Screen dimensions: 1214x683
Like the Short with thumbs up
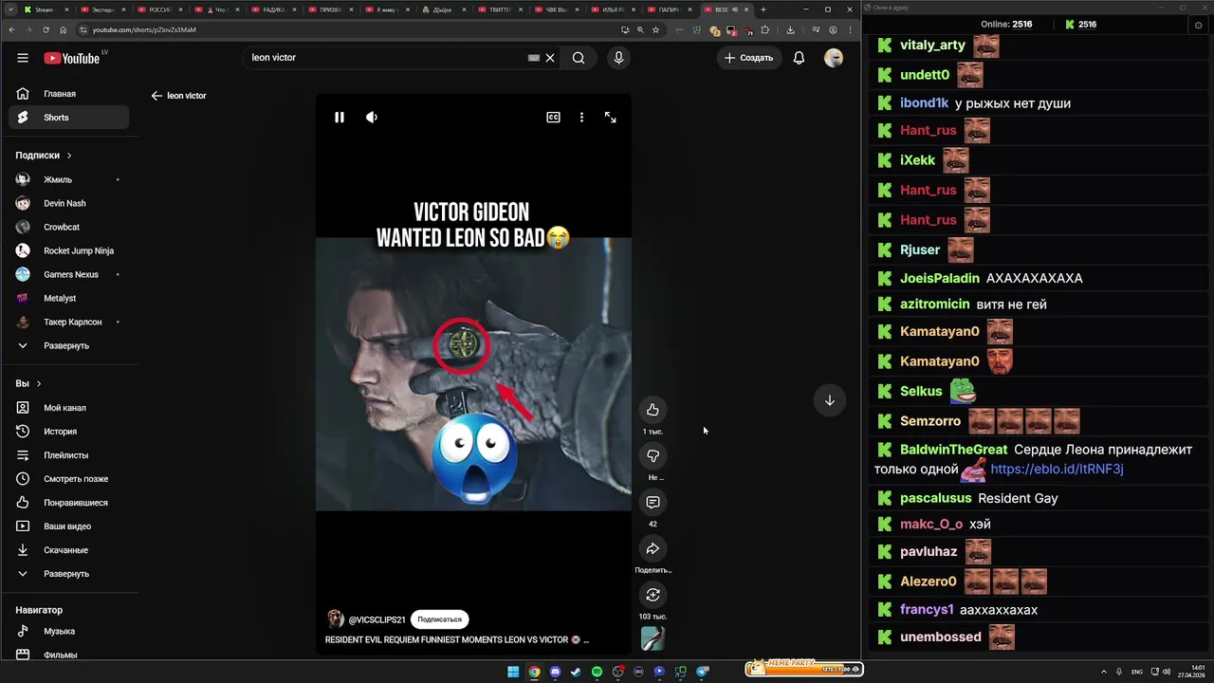[x=653, y=410]
